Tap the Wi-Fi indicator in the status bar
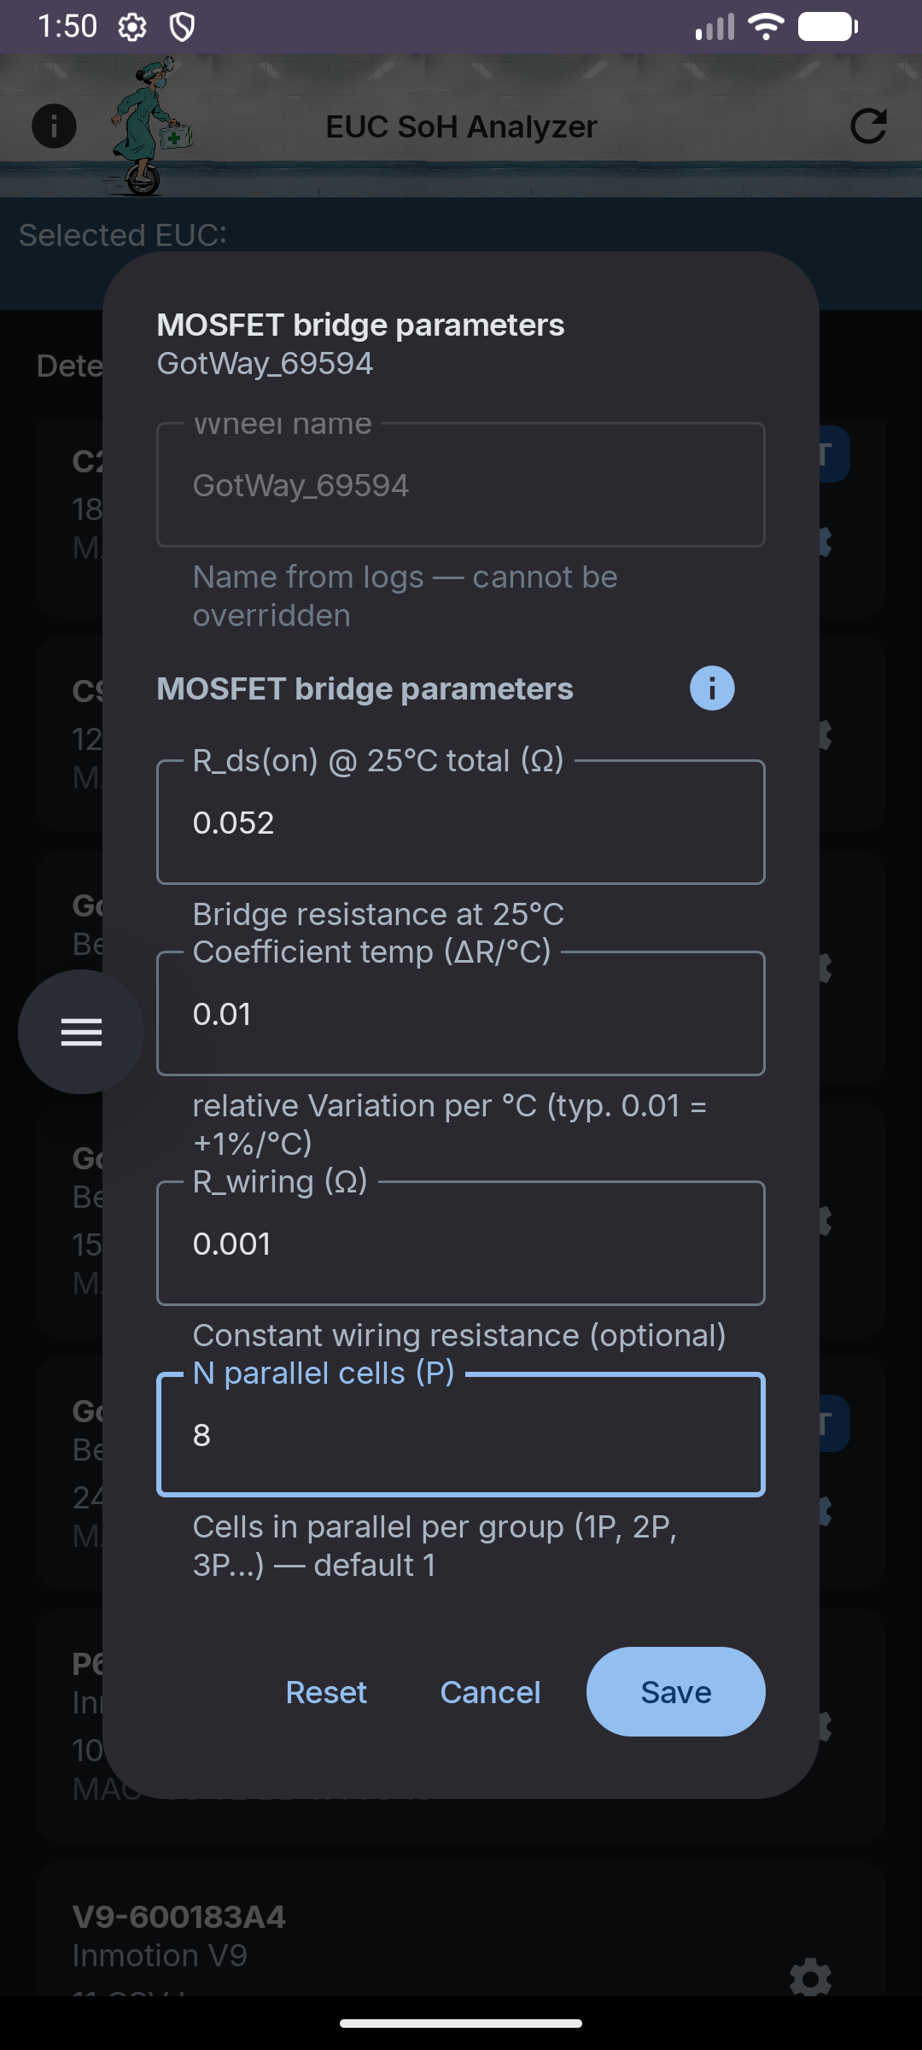The width and height of the screenshot is (922, 2050). pyautogui.click(x=766, y=26)
